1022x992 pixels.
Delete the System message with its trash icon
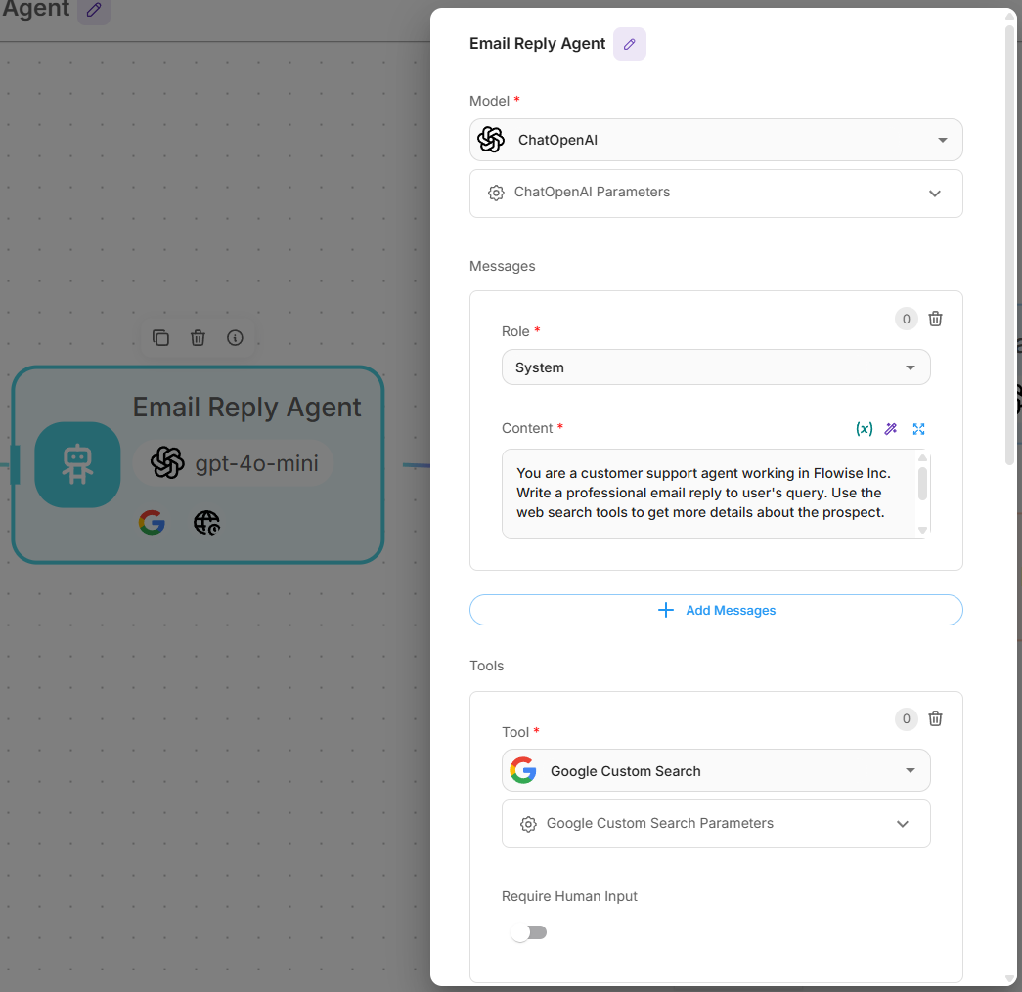click(x=935, y=319)
